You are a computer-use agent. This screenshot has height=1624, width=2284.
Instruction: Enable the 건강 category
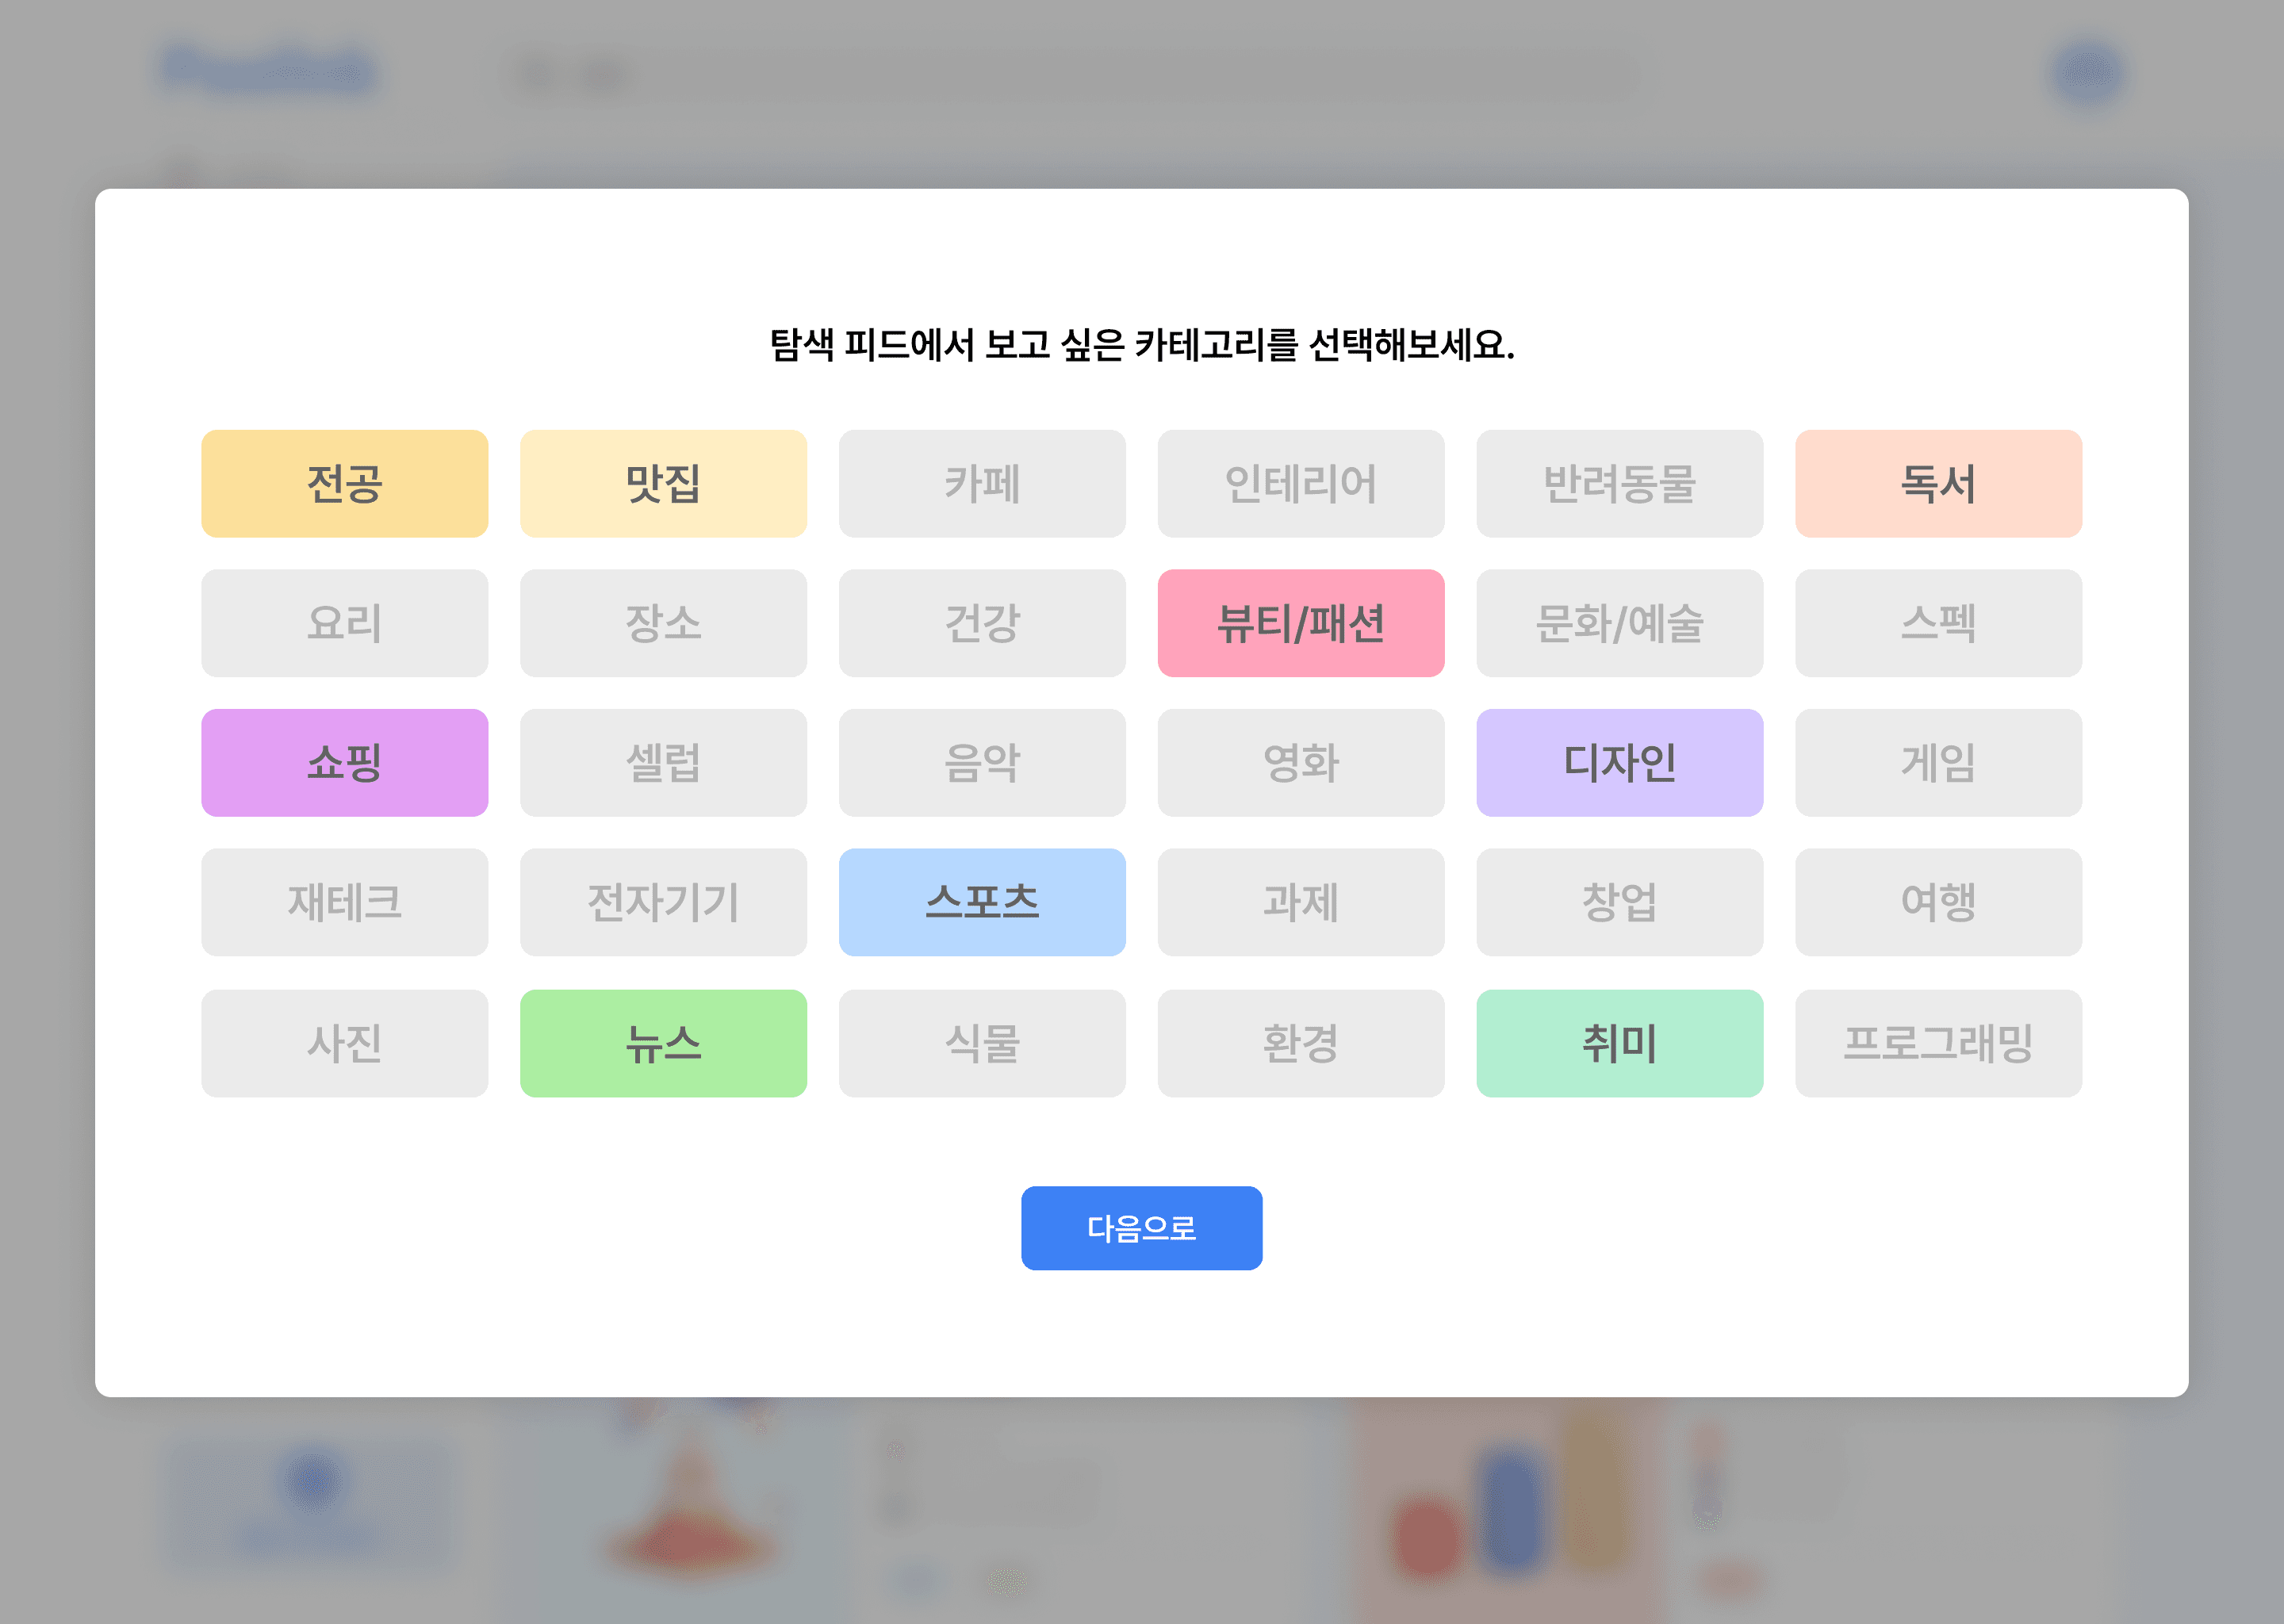pyautogui.click(x=981, y=623)
